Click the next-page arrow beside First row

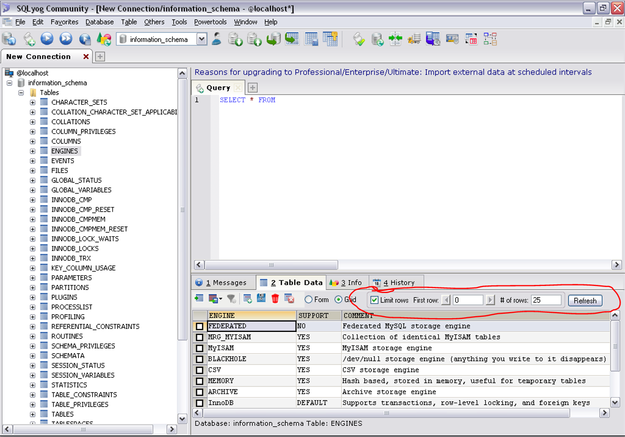(490, 300)
